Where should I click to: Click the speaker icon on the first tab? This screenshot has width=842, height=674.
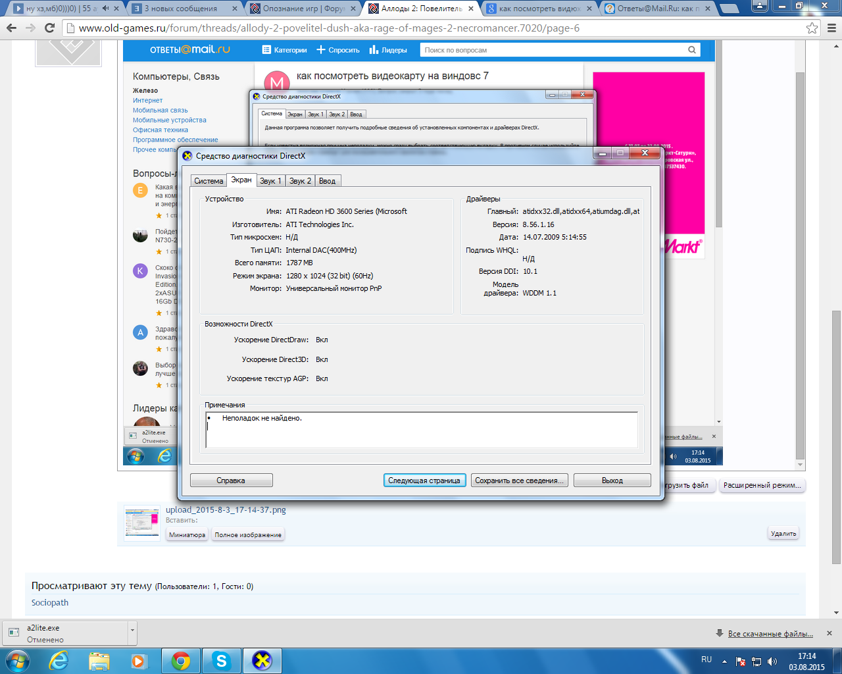tap(105, 9)
